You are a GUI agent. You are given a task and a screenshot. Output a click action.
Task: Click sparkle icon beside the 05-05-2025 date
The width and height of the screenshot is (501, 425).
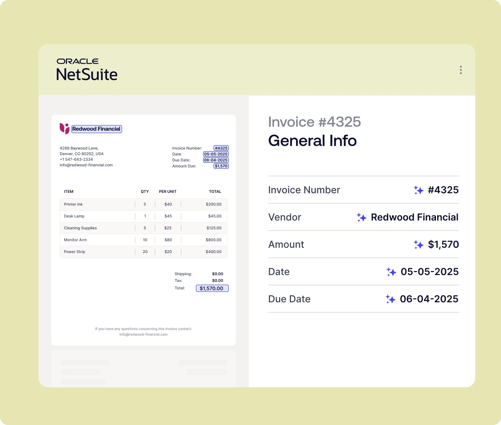click(391, 272)
